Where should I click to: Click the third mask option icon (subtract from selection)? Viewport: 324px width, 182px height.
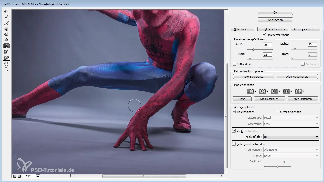(x=274, y=91)
